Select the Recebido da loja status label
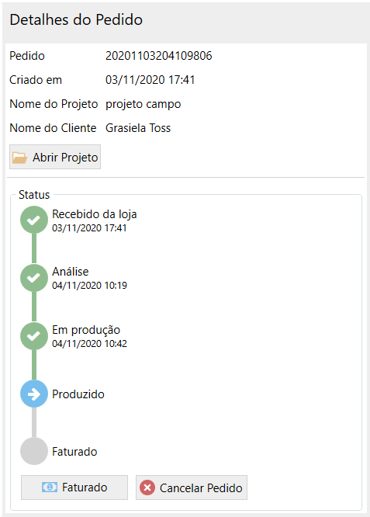The image size is (370, 517). coord(94,214)
